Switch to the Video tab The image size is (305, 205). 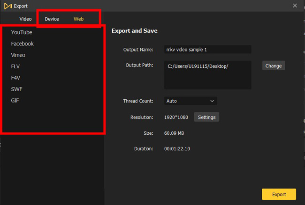25,19
